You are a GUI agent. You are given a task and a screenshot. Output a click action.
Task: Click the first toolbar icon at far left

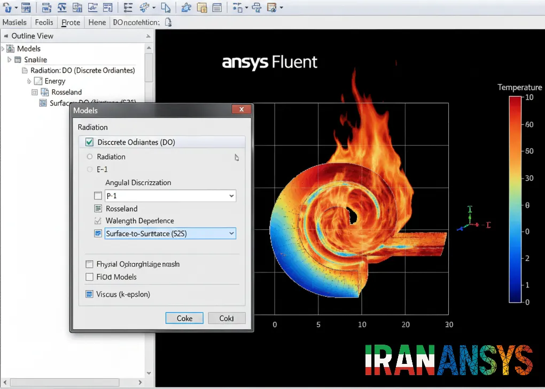click(x=7, y=7)
